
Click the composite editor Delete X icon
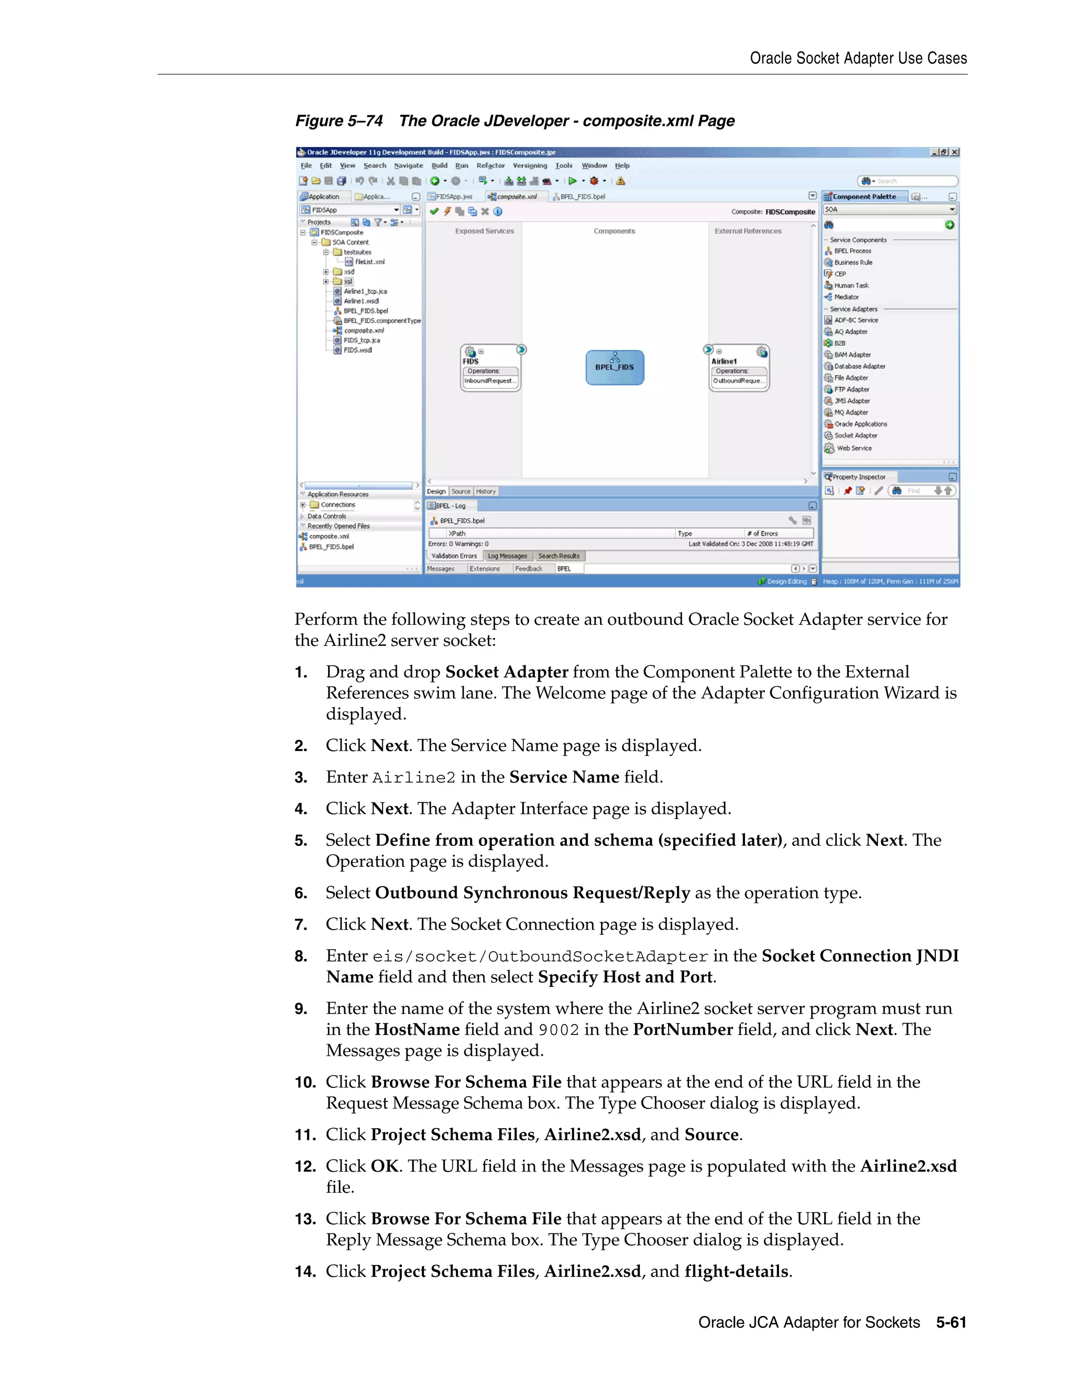pos(485,212)
